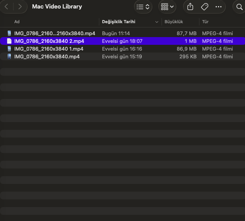
Task: Click the video icon of 295 KB file
Action: 9,56
